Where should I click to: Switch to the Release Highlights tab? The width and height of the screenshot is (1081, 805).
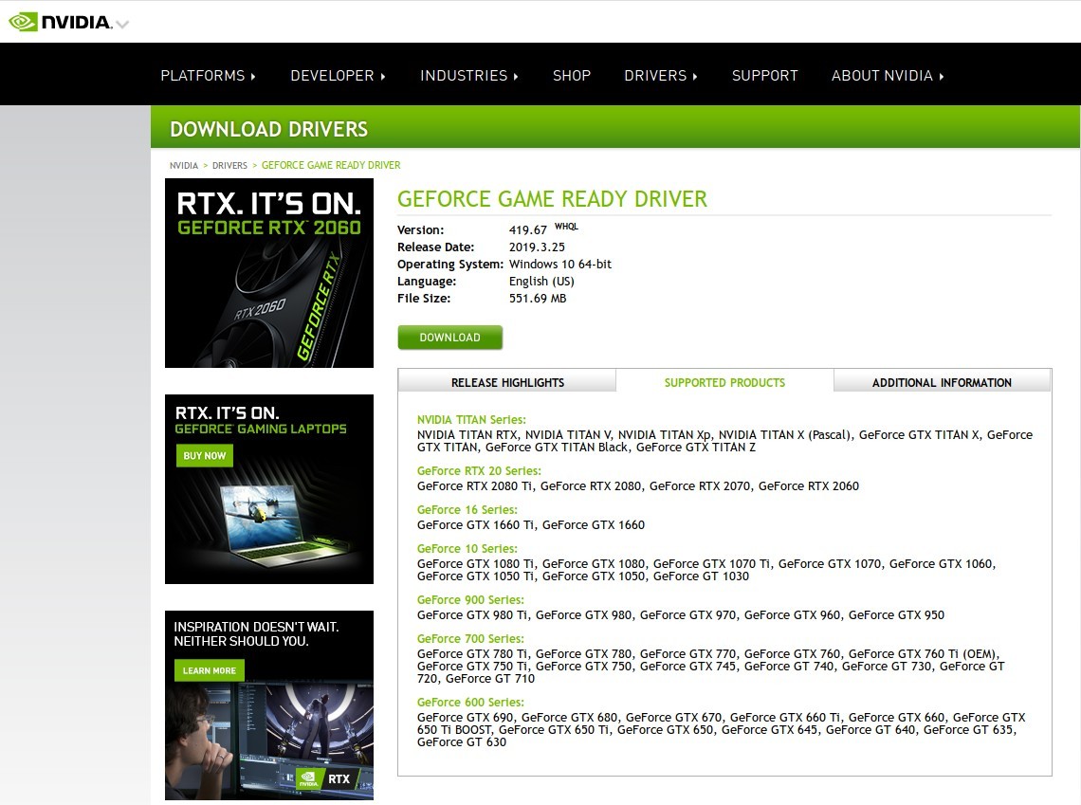507,382
